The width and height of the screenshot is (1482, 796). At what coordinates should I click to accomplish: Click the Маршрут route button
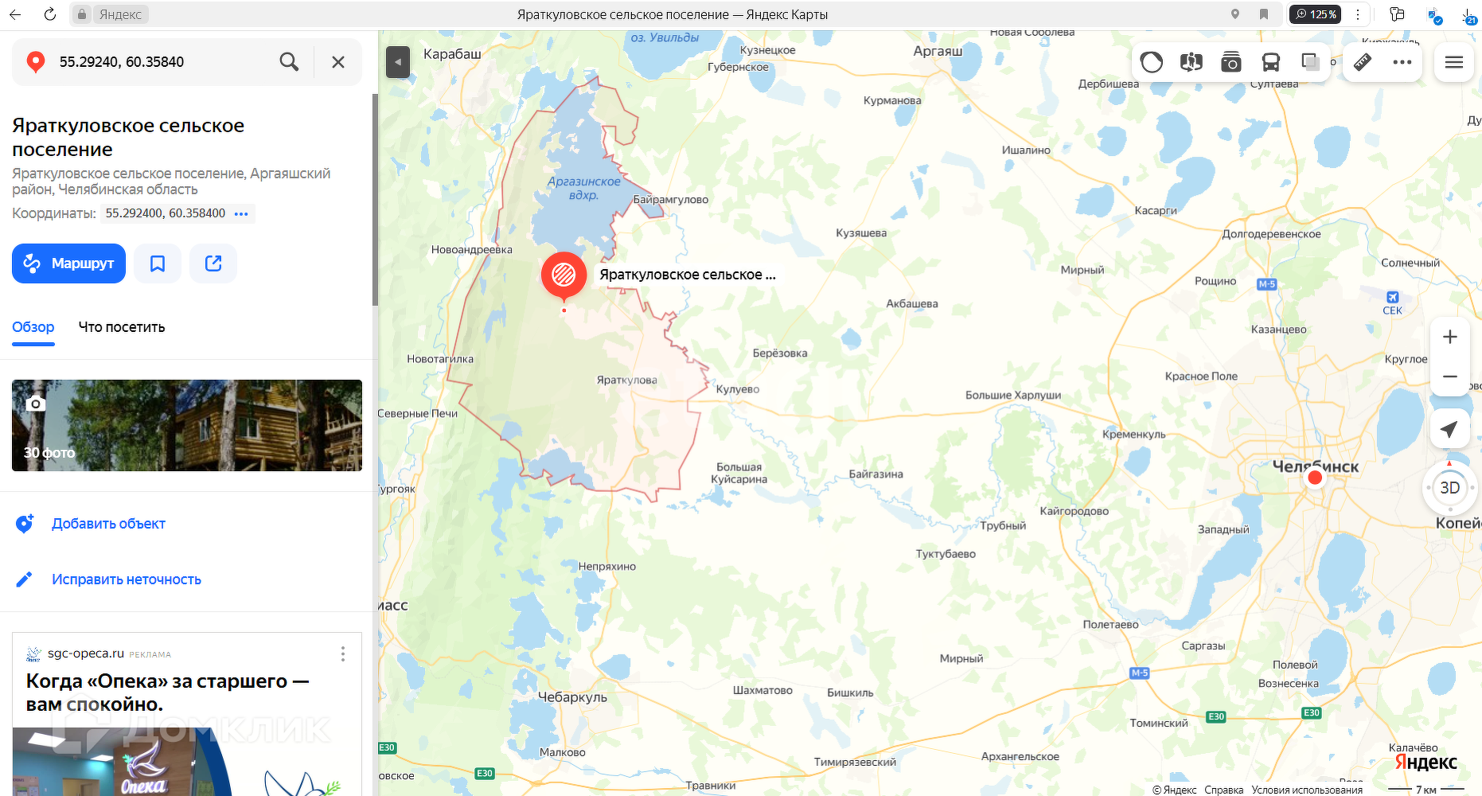(x=69, y=263)
